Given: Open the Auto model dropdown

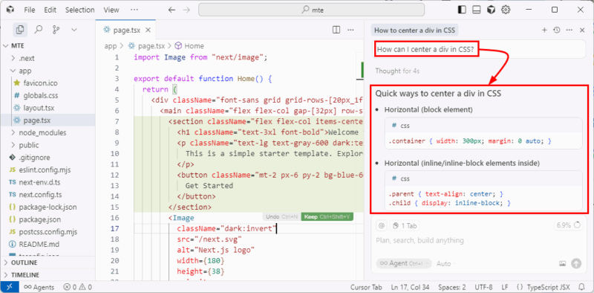Looking at the screenshot, I should pos(446,263).
